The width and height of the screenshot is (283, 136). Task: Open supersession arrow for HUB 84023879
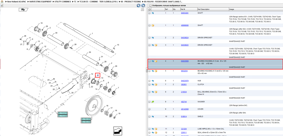[x=153, y=81]
